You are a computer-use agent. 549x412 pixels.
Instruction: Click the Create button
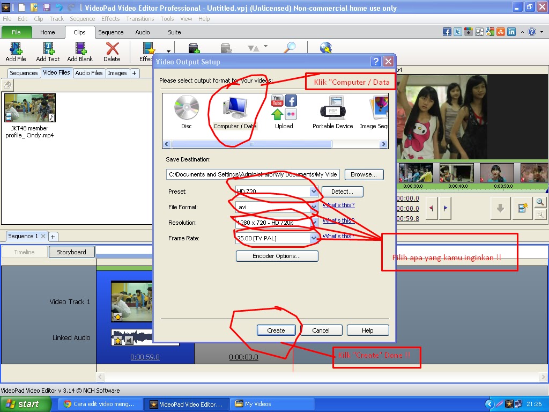click(x=276, y=330)
